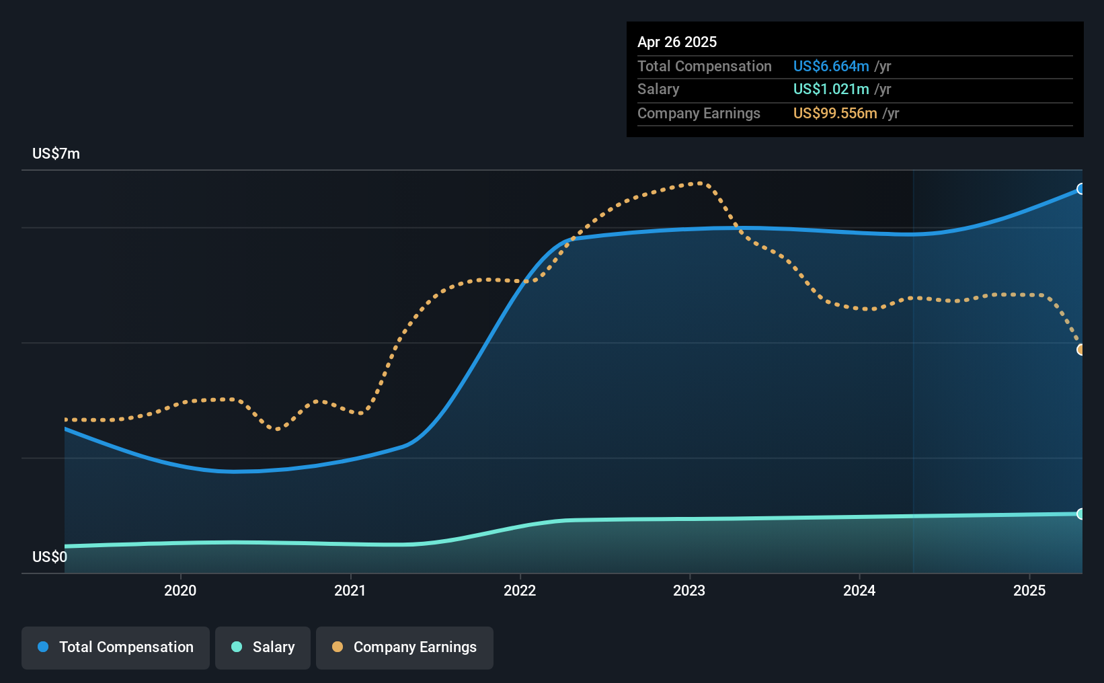This screenshot has width=1104, height=683.
Task: Click the 2025 x-axis label
Action: click(x=1029, y=590)
